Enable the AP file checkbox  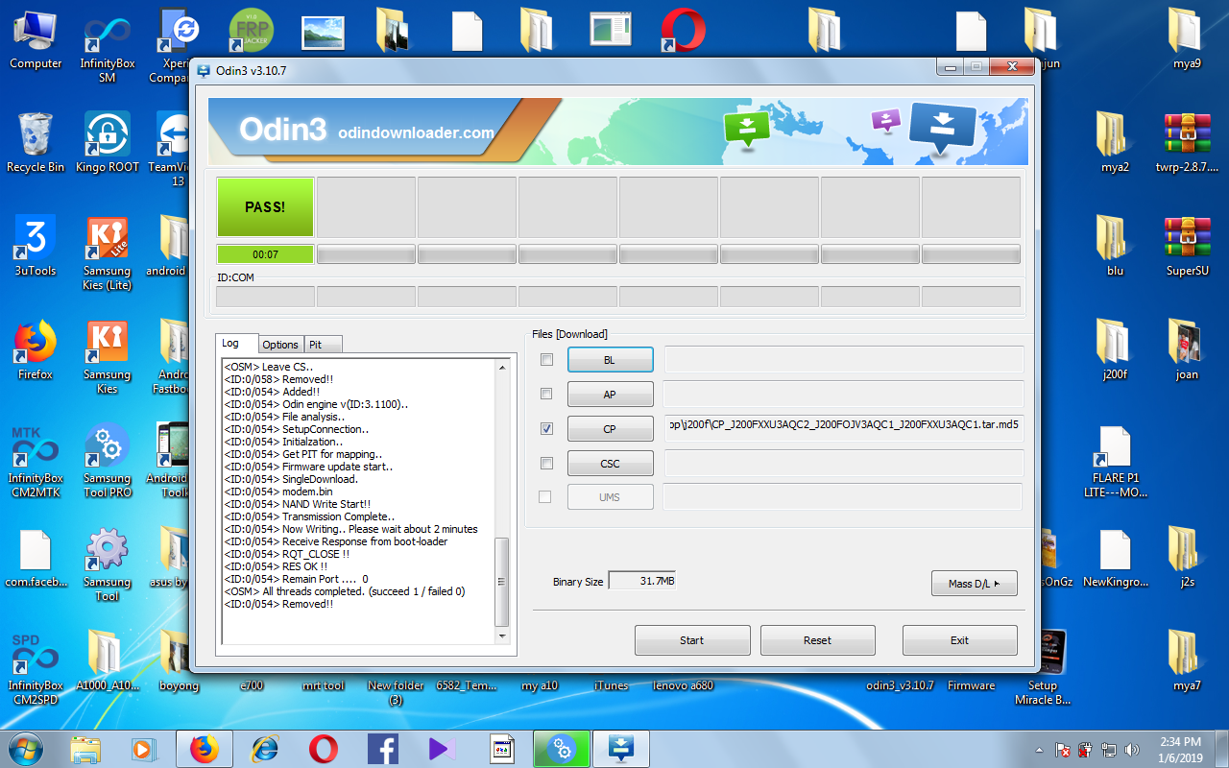coord(546,394)
